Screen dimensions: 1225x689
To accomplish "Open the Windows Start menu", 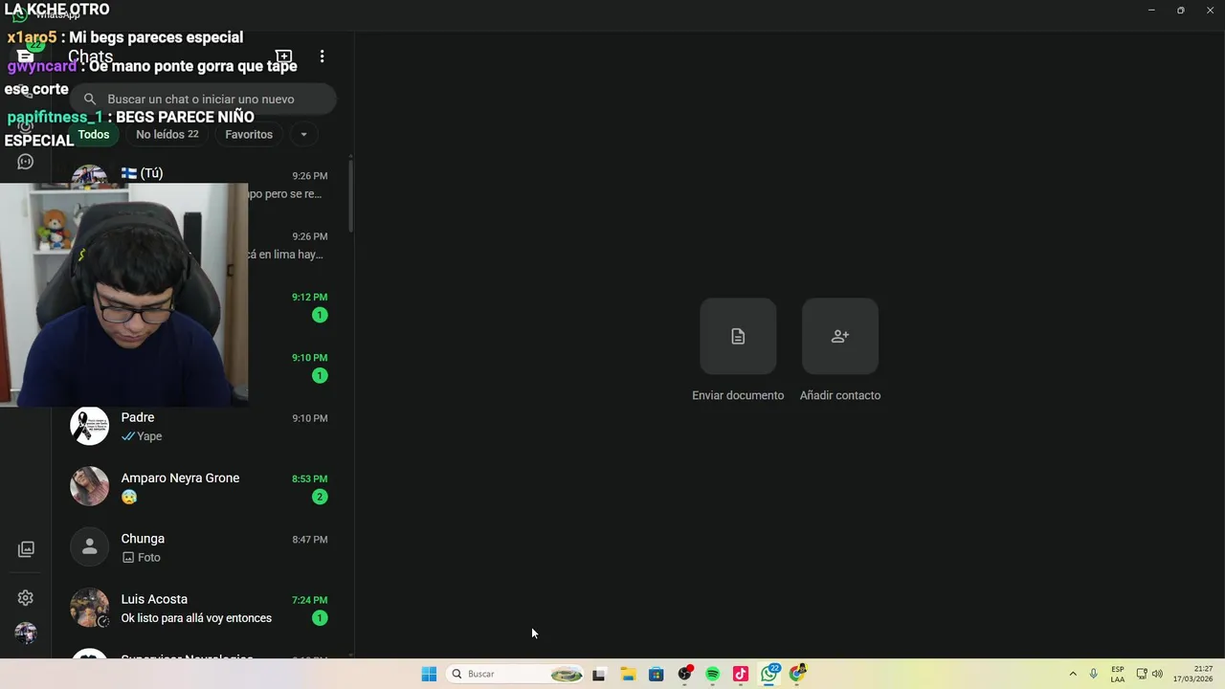I will [429, 674].
